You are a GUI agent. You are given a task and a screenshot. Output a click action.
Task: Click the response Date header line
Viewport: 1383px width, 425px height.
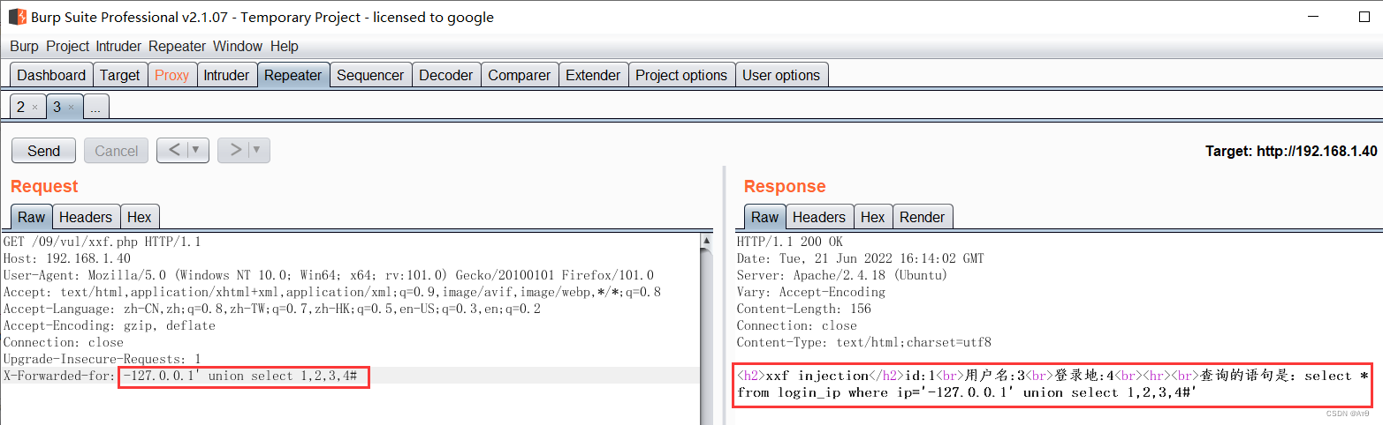(860, 258)
